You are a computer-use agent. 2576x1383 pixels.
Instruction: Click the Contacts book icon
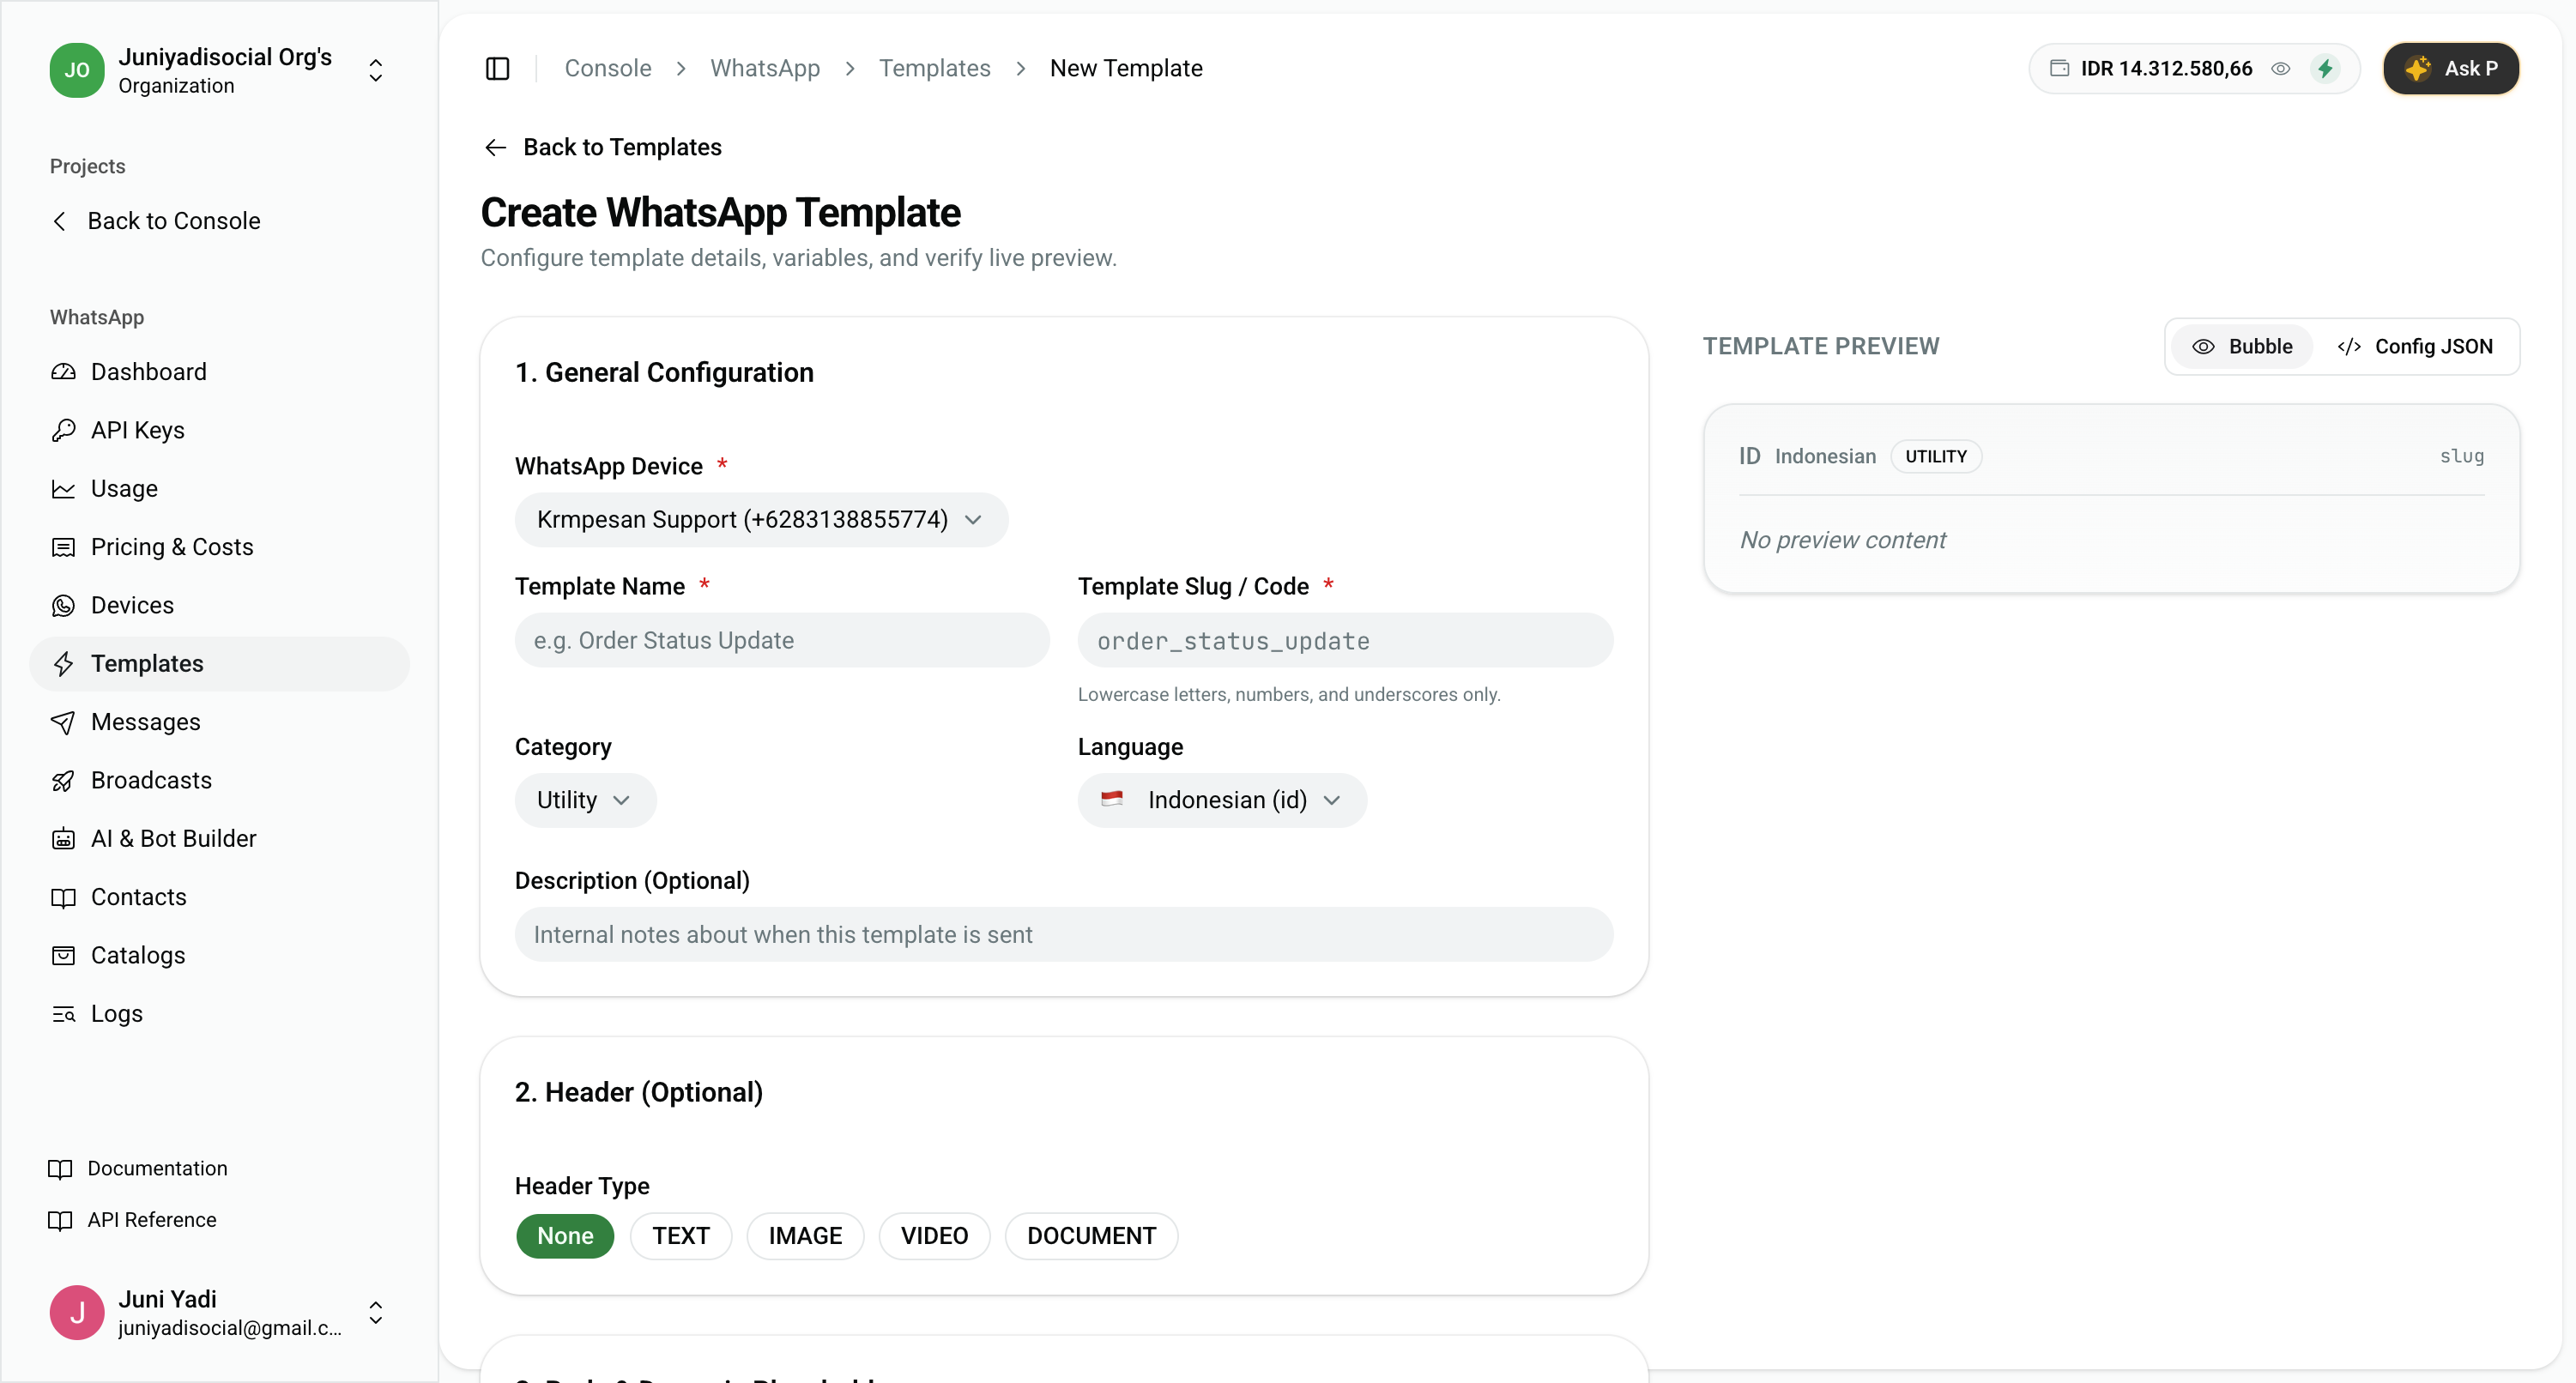pos(63,897)
